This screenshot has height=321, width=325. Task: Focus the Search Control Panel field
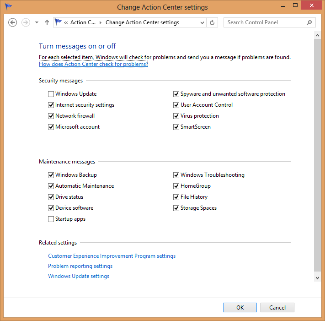269,22
